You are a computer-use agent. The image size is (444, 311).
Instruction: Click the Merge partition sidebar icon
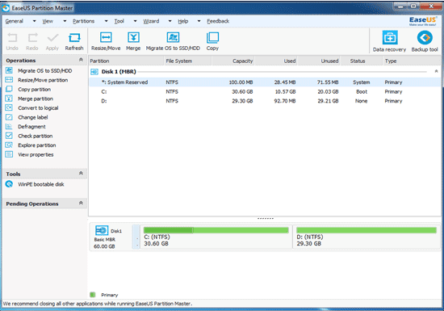[9, 99]
